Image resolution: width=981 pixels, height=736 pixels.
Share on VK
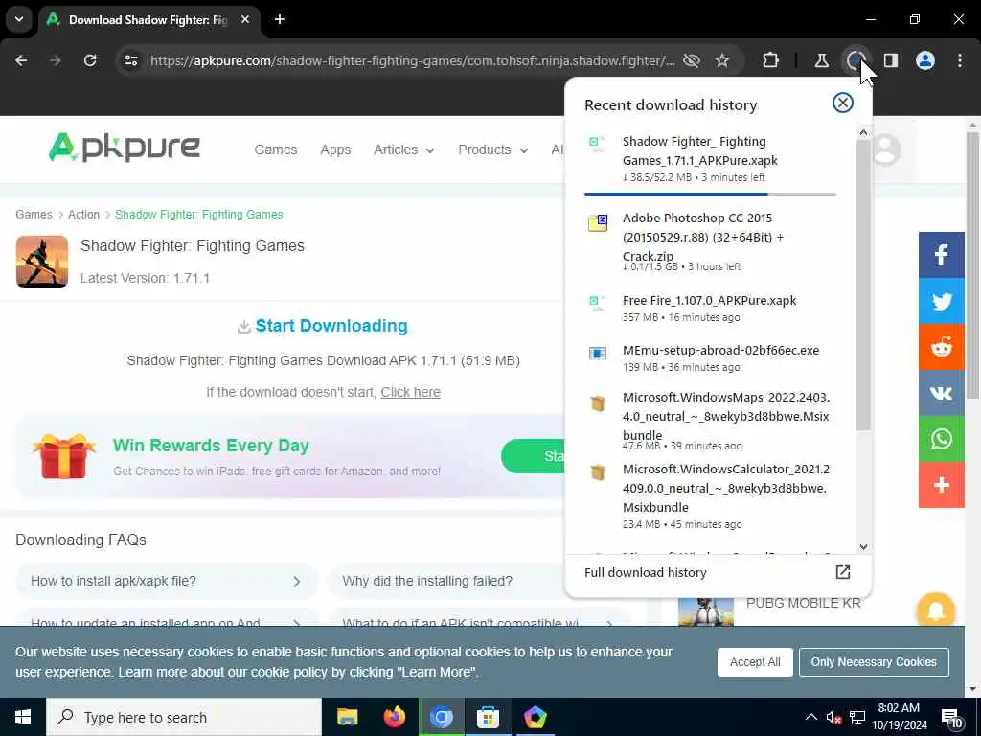941,393
